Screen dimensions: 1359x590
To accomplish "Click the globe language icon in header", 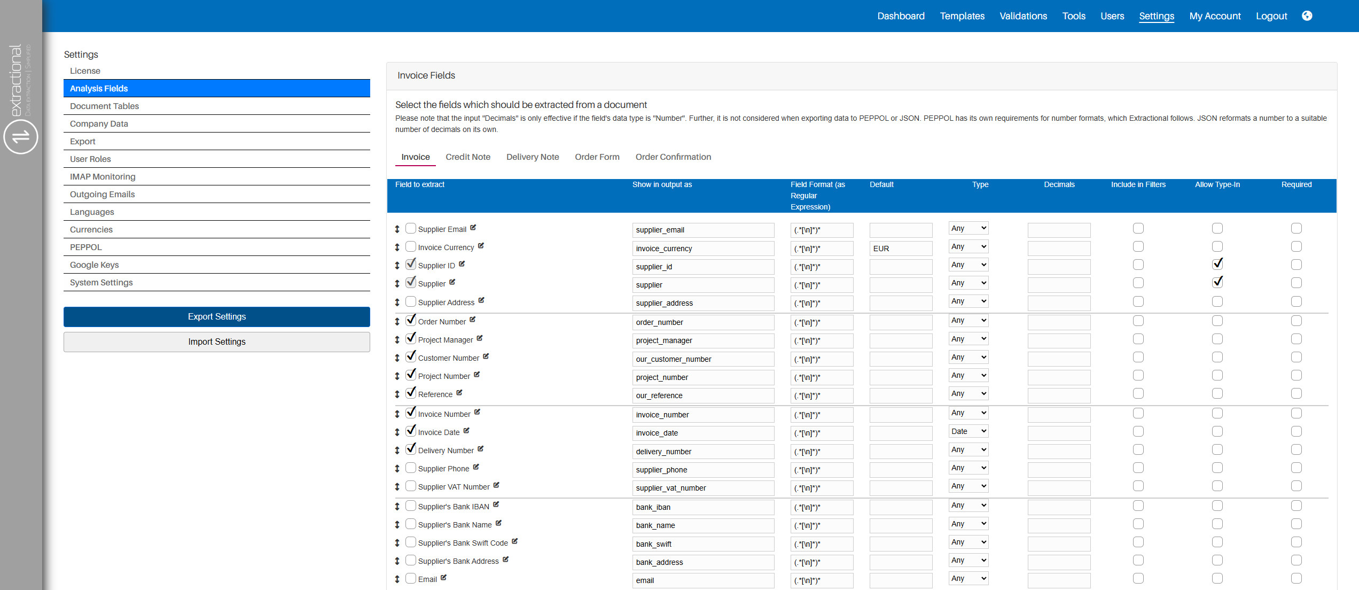I will click(1307, 15).
